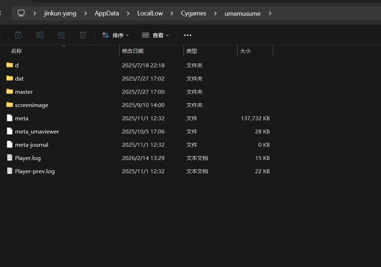Image resolution: width=381 pixels, height=267 pixels.
Task: Click the 文本文档 type of Player-prev.log
Action: [x=197, y=171]
